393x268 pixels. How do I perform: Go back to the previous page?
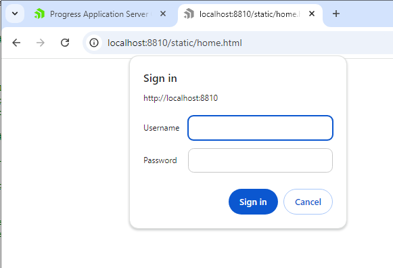pos(16,43)
